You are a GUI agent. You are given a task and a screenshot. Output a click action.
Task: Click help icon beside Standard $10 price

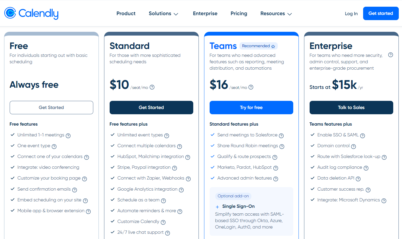152,87
